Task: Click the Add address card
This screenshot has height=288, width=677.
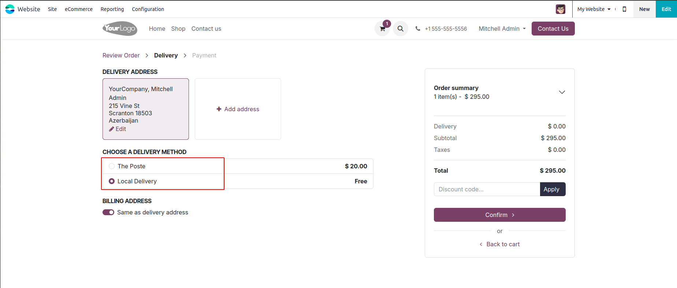Action: (x=238, y=109)
